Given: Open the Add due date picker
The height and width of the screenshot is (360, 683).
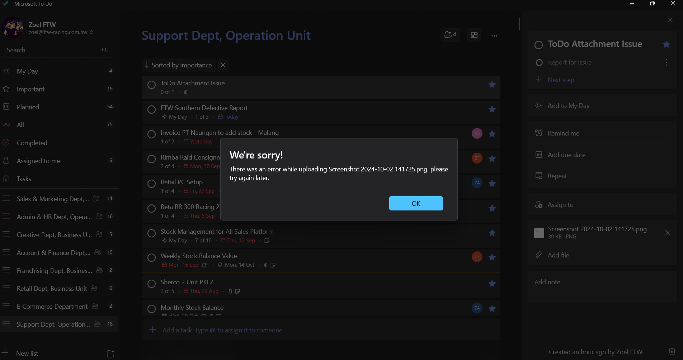Looking at the screenshot, I should pyautogui.click(x=602, y=155).
